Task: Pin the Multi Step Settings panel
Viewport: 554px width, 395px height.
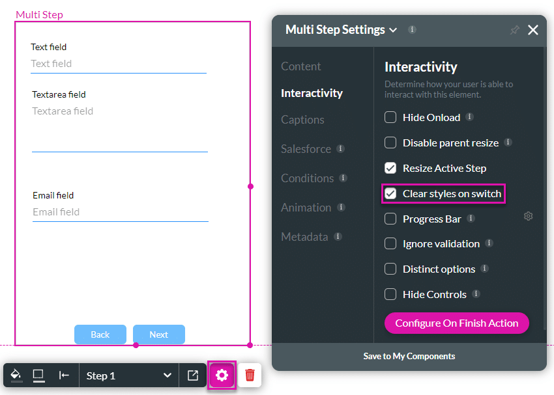Action: 514,30
